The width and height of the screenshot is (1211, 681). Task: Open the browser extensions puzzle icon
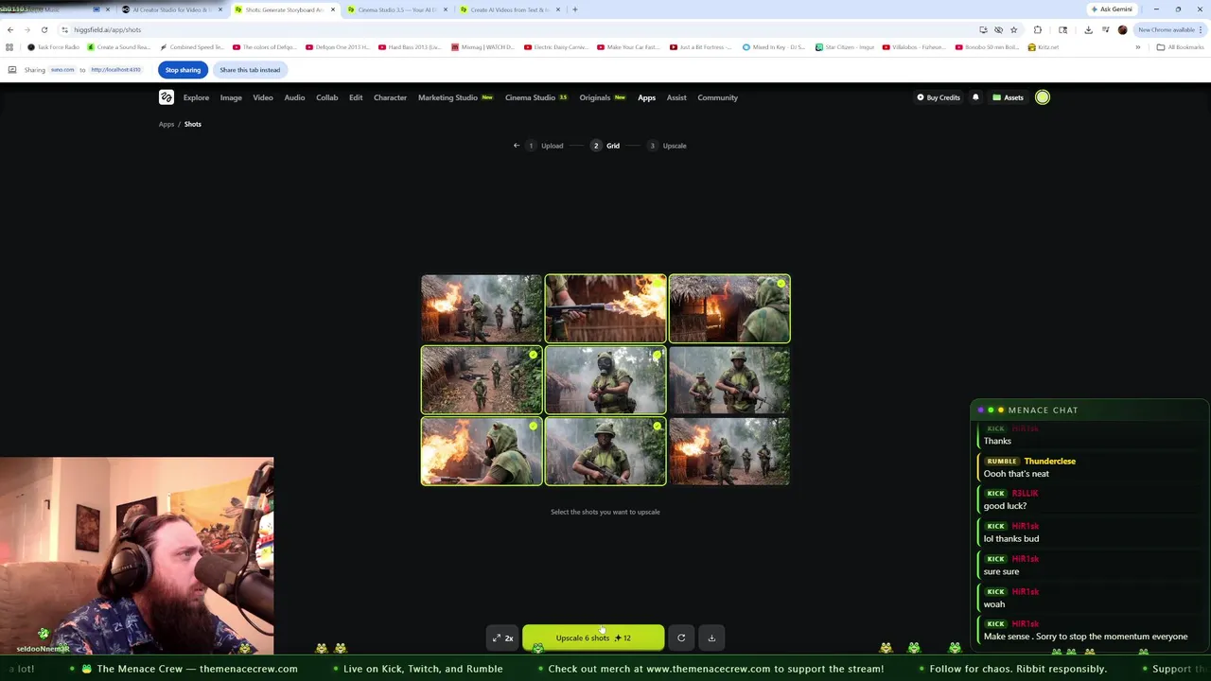[1038, 29]
